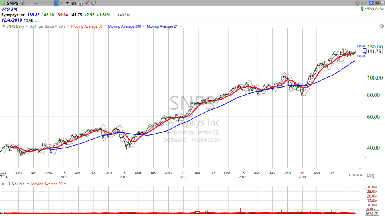Switch to the hourly (h) timeframe
Image resolution: width=385 pixels, height=216 pixels.
click(x=51, y=3)
